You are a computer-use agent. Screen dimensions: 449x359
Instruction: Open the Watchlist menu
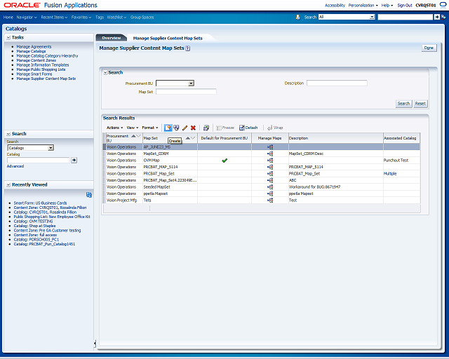coord(117,18)
